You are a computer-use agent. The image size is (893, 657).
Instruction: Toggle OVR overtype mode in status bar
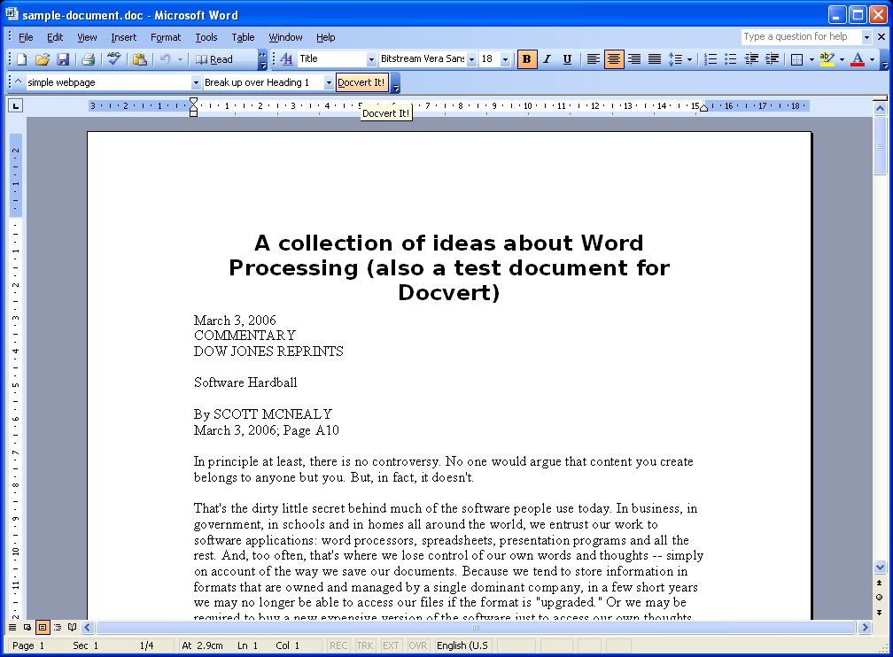click(417, 645)
